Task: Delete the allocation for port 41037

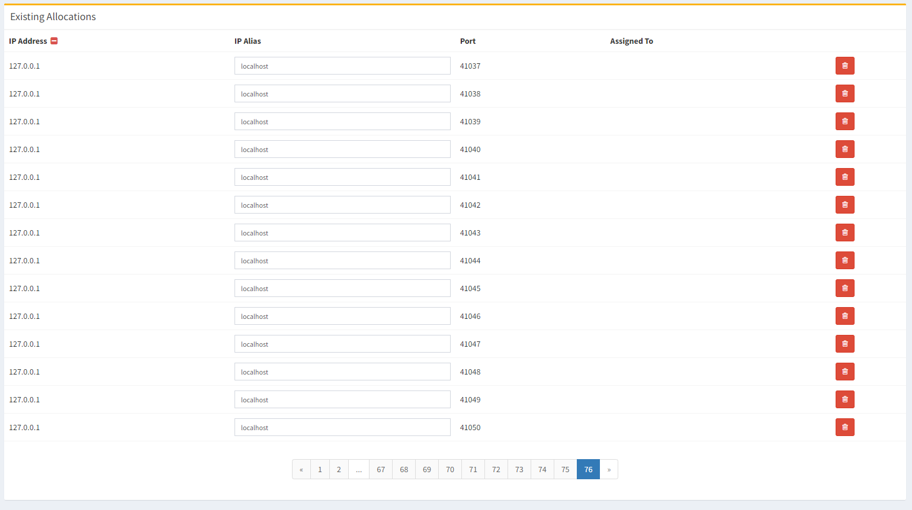Action: pos(844,66)
